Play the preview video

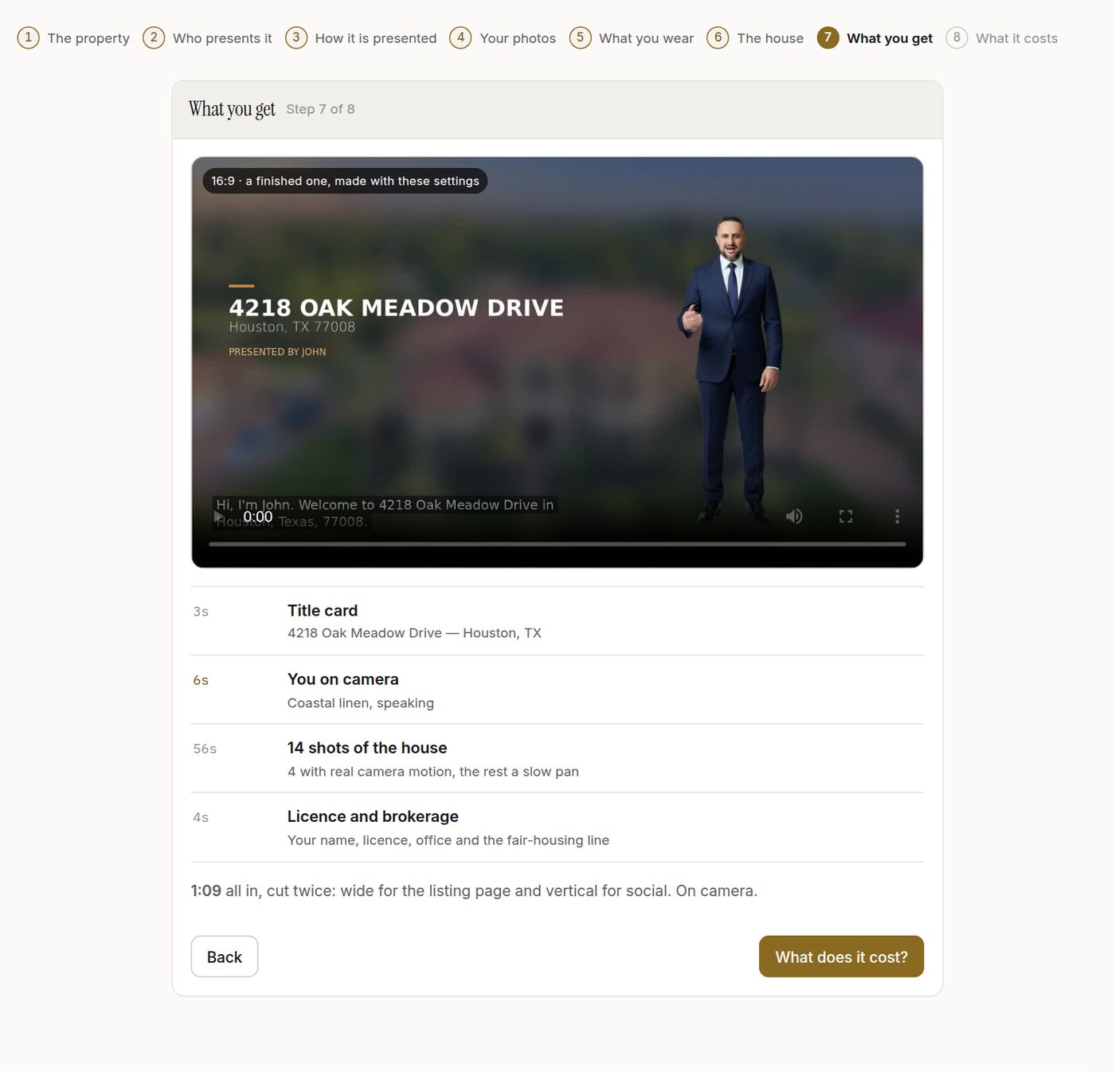click(219, 517)
